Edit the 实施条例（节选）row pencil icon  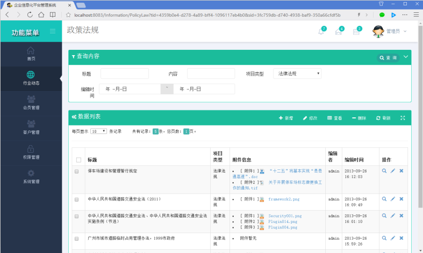click(393, 215)
